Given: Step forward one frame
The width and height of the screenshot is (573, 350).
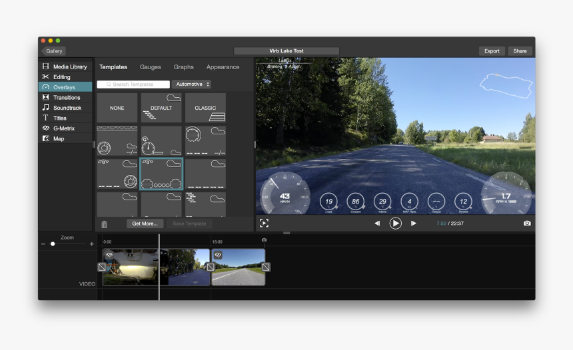Looking at the screenshot, I should pyautogui.click(x=413, y=224).
